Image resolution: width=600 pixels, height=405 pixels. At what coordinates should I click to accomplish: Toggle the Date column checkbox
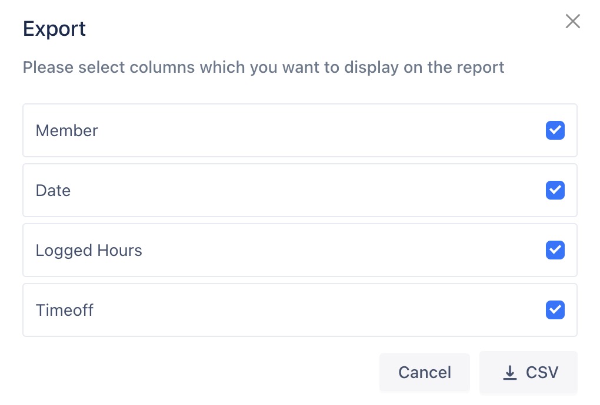[x=555, y=190]
